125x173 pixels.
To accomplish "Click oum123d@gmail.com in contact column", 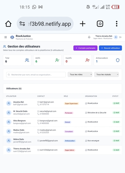I will pyautogui.click(x=48, y=150).
